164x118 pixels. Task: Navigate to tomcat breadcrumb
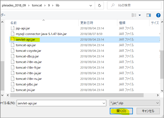tap(37, 5)
